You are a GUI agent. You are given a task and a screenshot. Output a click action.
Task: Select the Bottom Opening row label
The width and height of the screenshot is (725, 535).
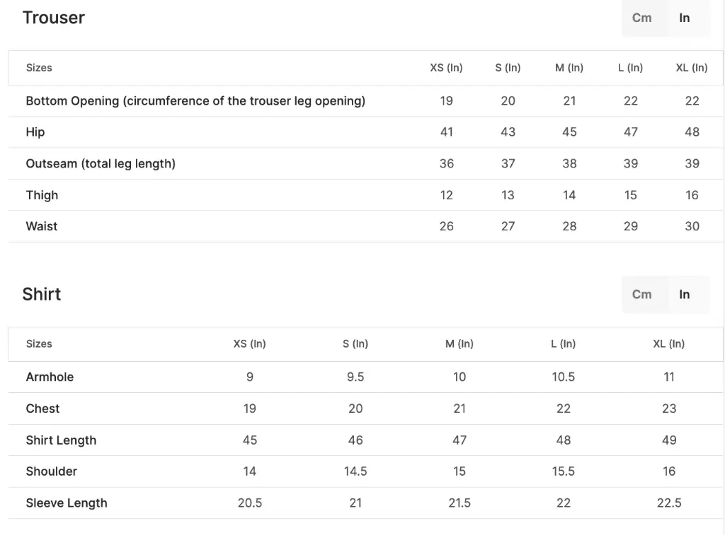[195, 101]
